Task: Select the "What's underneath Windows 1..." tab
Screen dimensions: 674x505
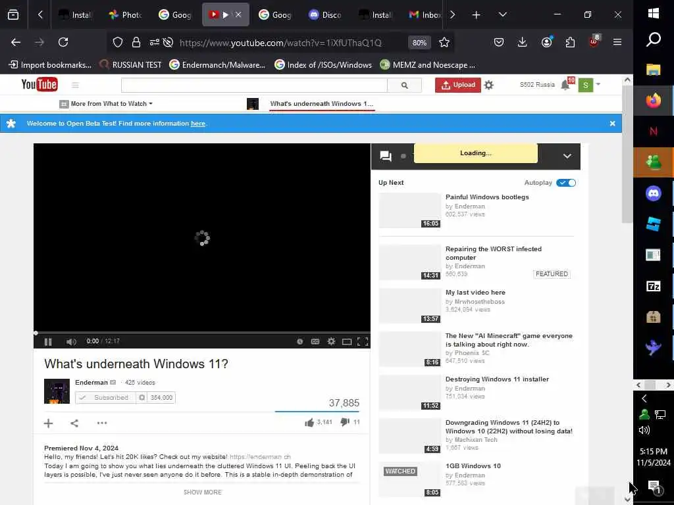Action: click(x=321, y=103)
